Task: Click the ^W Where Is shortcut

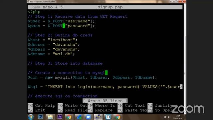Action: 101,105
